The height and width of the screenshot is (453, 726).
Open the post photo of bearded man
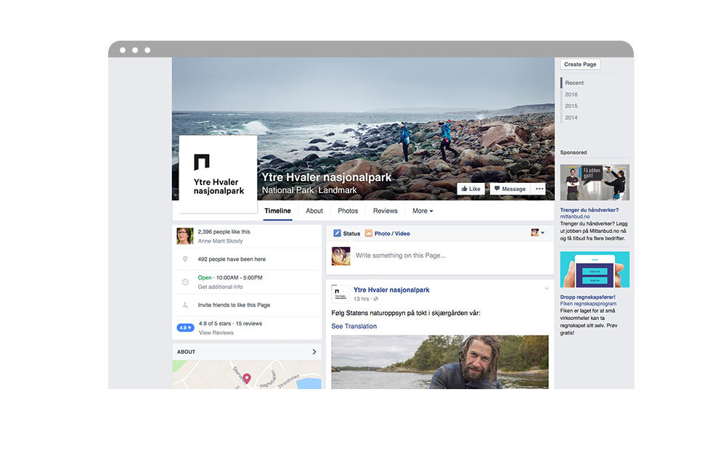coord(440,362)
